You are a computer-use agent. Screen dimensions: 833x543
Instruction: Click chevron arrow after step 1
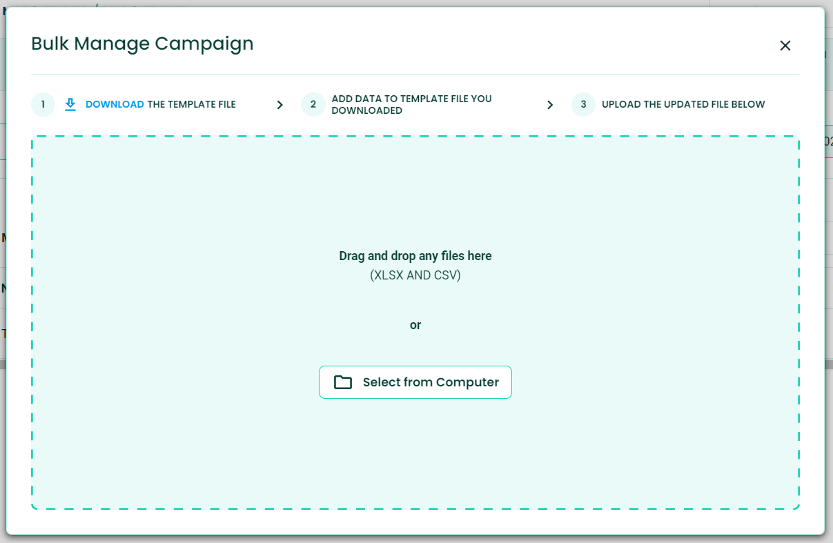pos(280,105)
